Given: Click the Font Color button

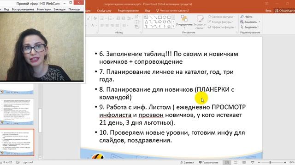Looking at the screenshot, I should coord(93,25).
